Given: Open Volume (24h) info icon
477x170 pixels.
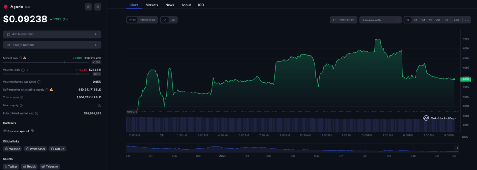Looking at the screenshot, I should (23, 70).
